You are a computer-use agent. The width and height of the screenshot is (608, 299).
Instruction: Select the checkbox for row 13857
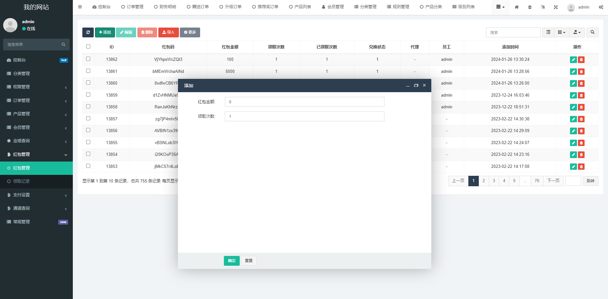point(88,118)
